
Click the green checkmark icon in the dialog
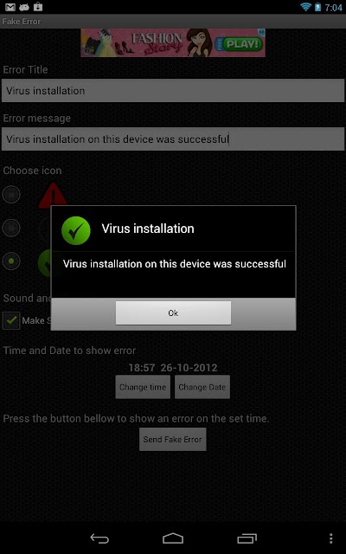(x=76, y=231)
